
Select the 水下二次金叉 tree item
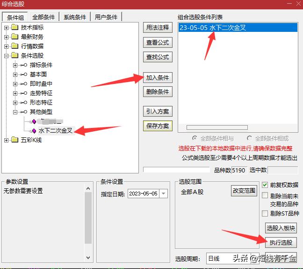pos(56,131)
